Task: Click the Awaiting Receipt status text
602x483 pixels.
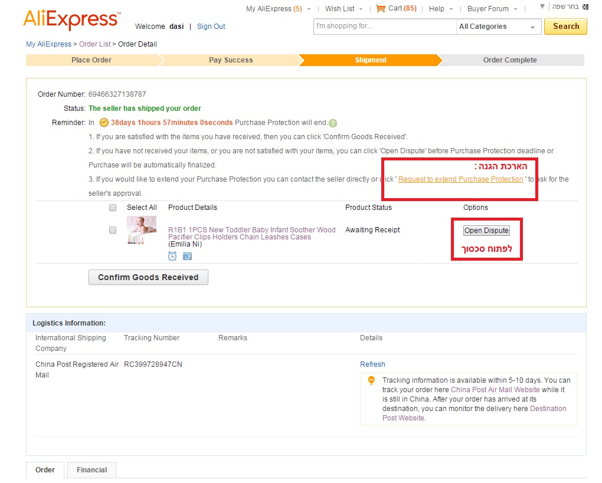Action: pyautogui.click(x=372, y=230)
